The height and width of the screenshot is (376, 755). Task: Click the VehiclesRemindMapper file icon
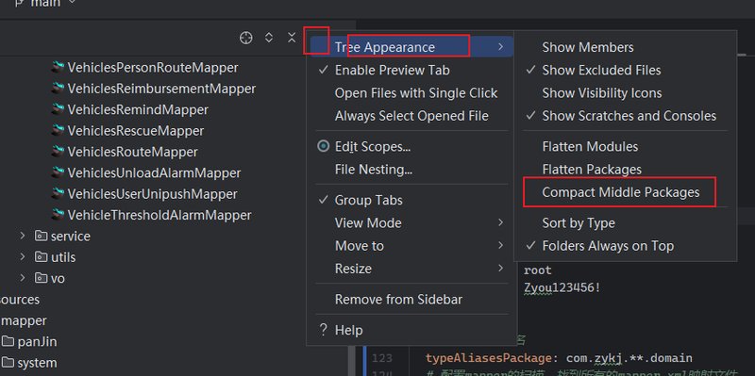click(59, 109)
